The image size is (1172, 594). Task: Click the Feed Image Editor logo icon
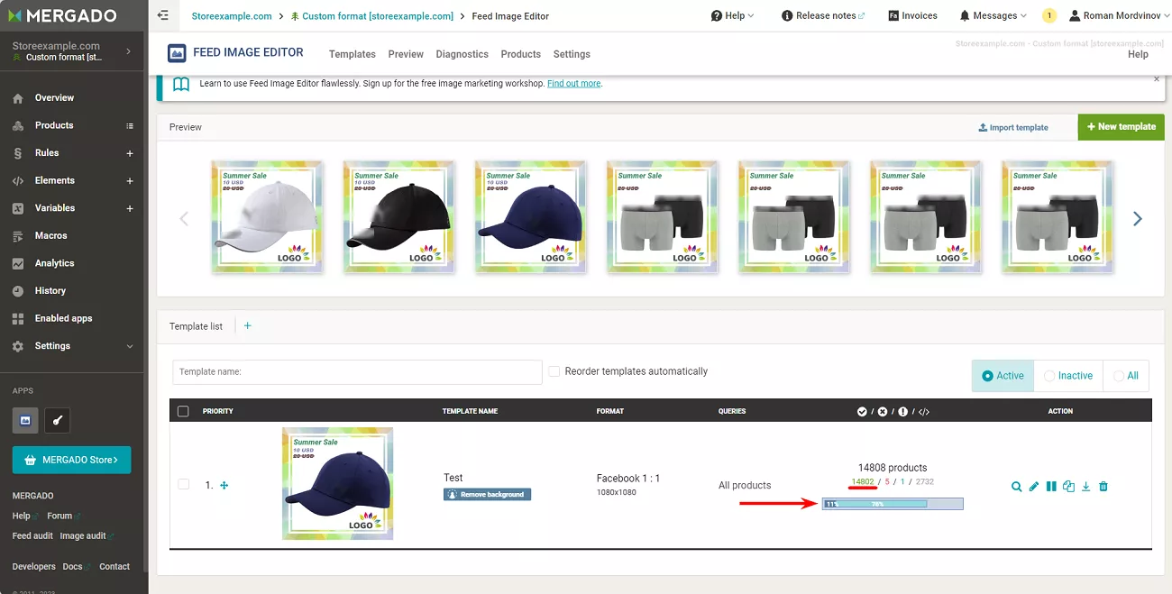[178, 53]
